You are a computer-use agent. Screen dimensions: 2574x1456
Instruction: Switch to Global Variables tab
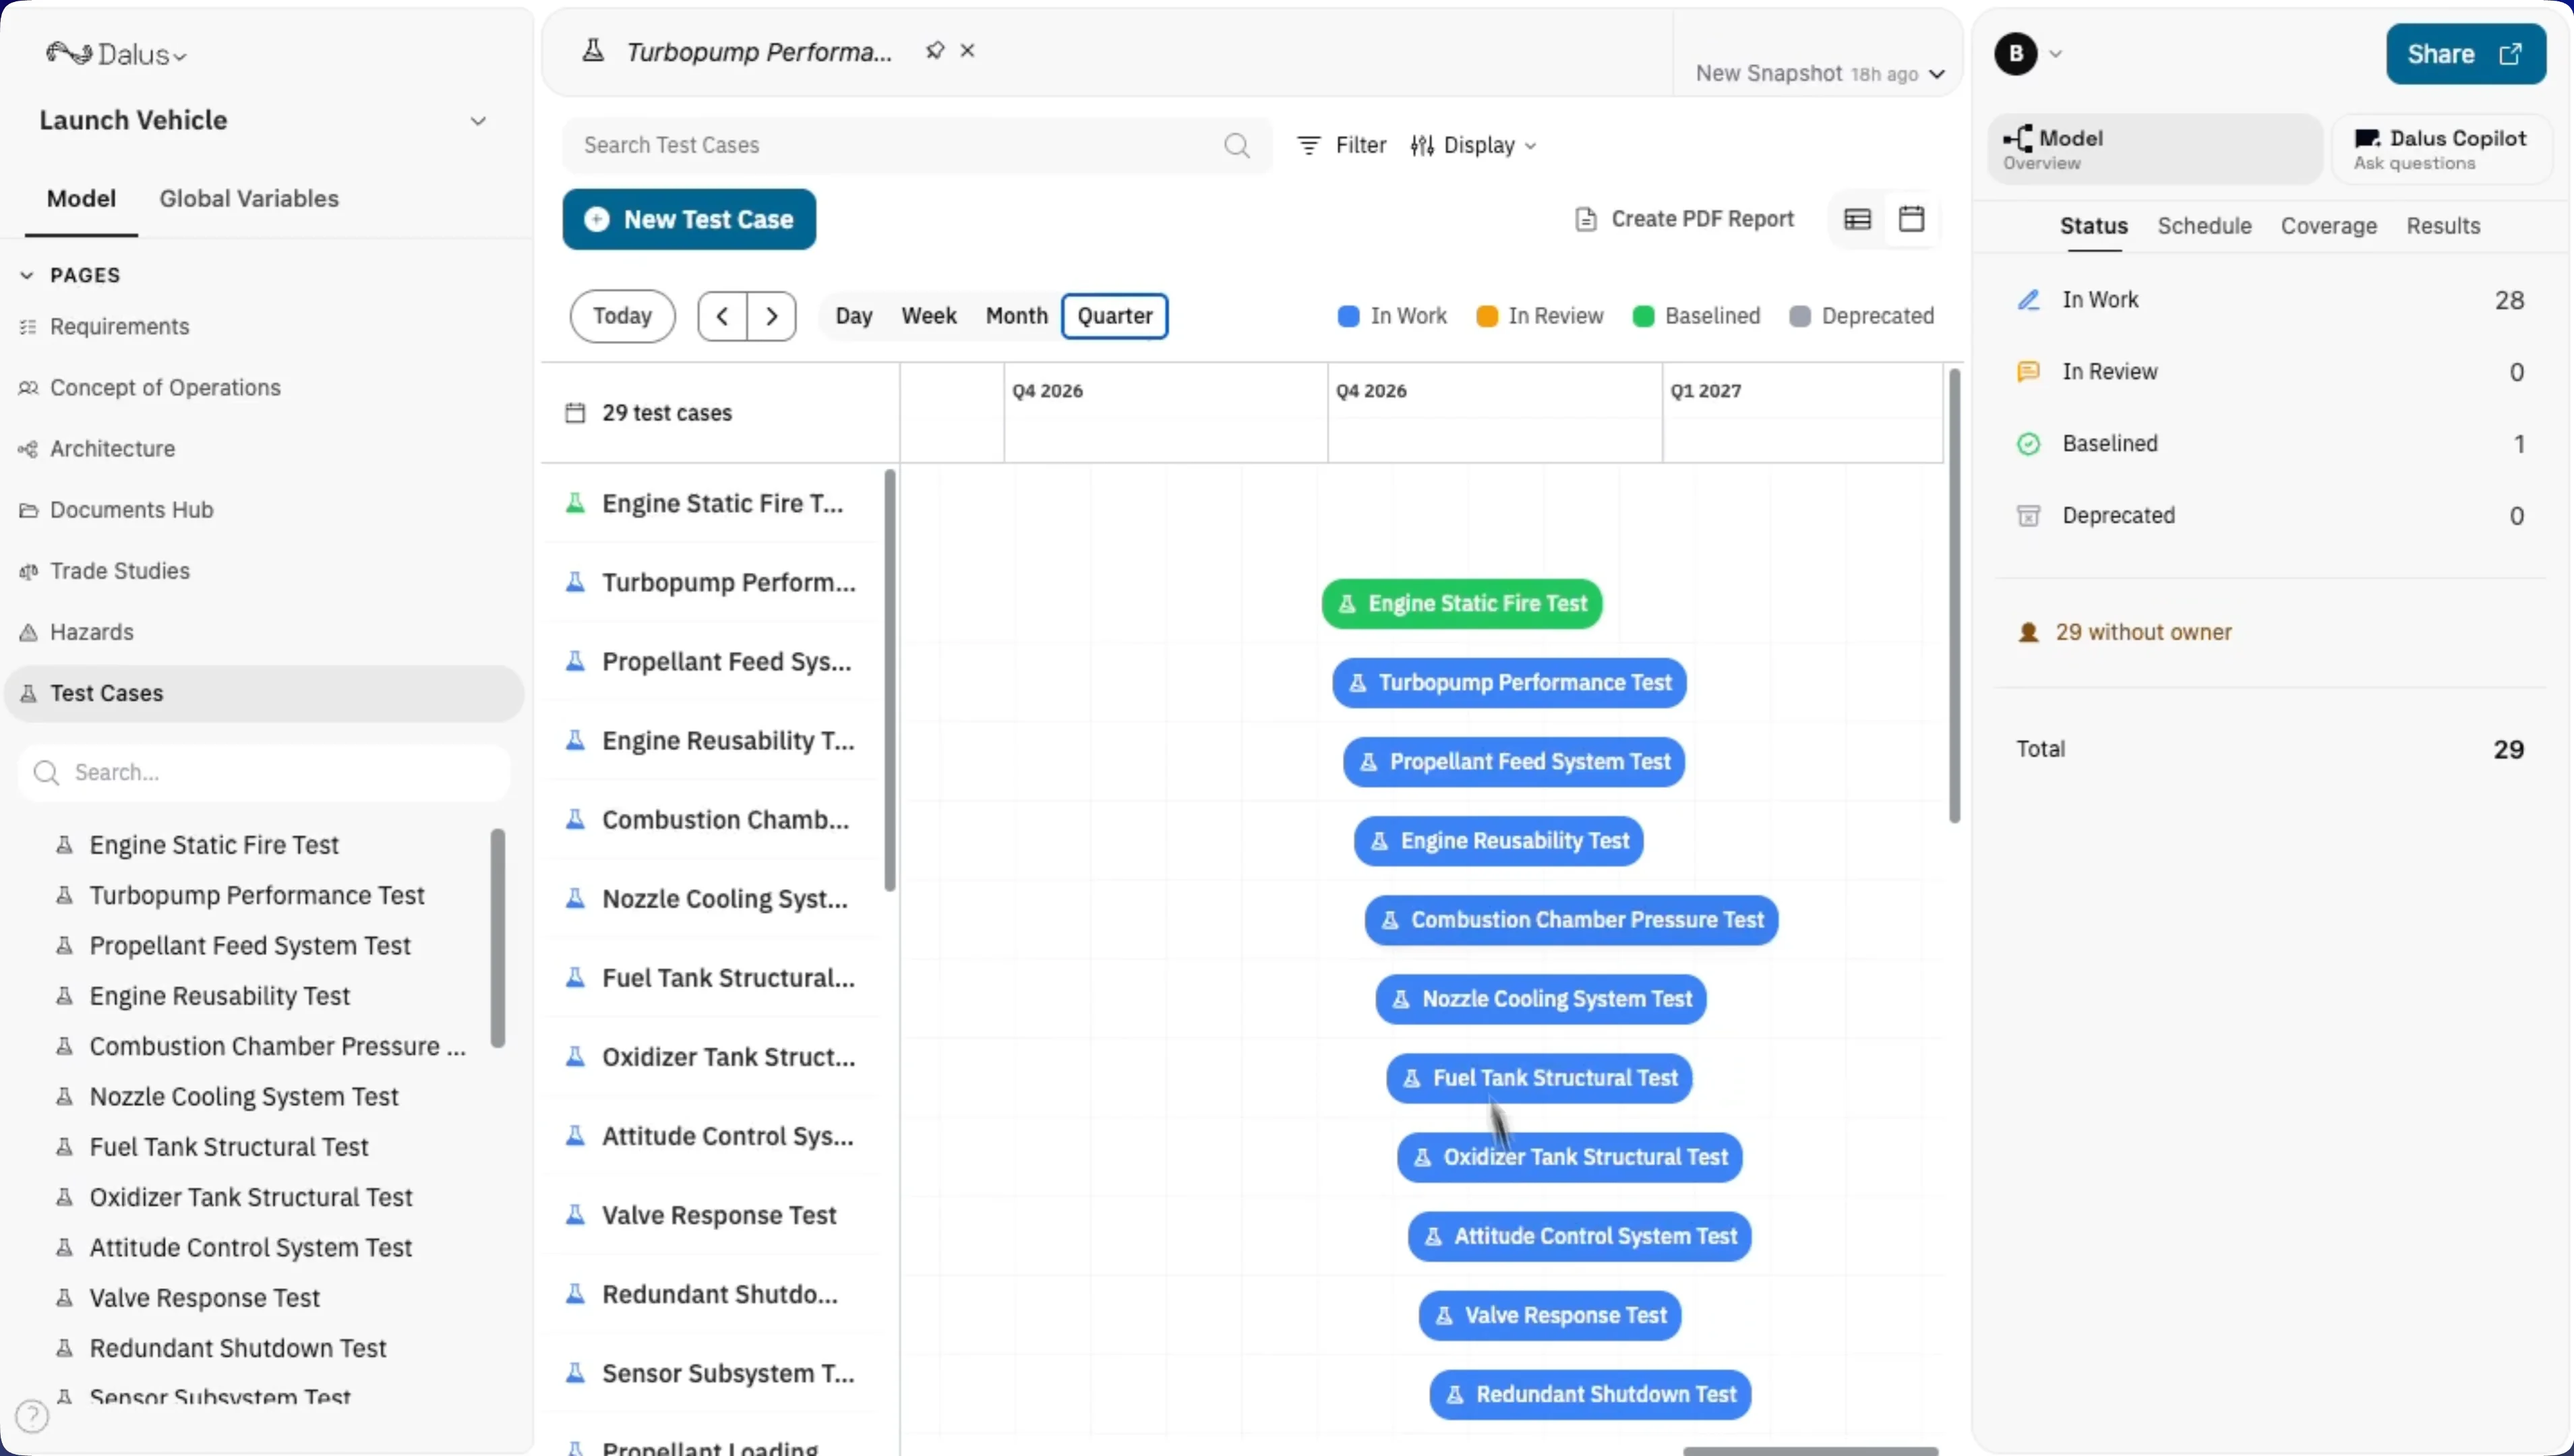click(x=249, y=199)
